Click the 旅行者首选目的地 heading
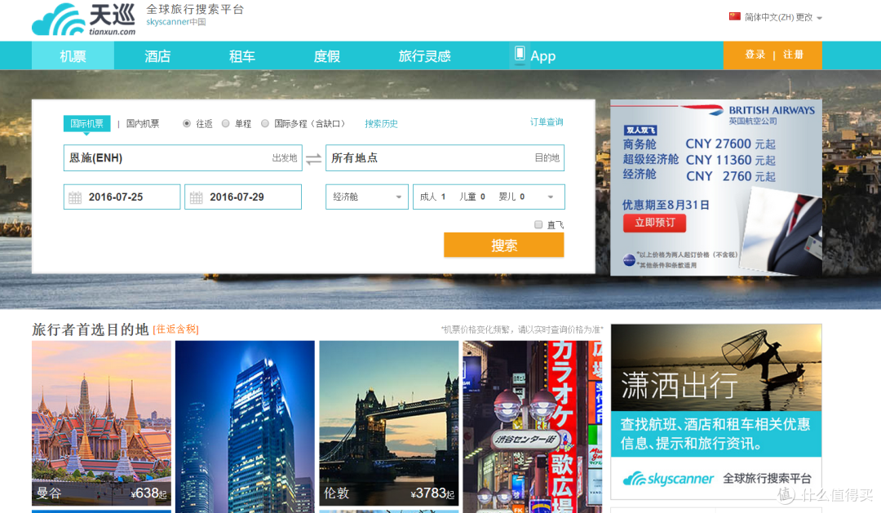The height and width of the screenshot is (513, 881). tap(91, 329)
